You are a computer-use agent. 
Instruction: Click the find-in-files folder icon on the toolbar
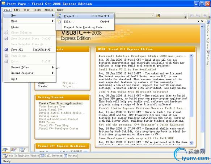click(x=158, y=16)
